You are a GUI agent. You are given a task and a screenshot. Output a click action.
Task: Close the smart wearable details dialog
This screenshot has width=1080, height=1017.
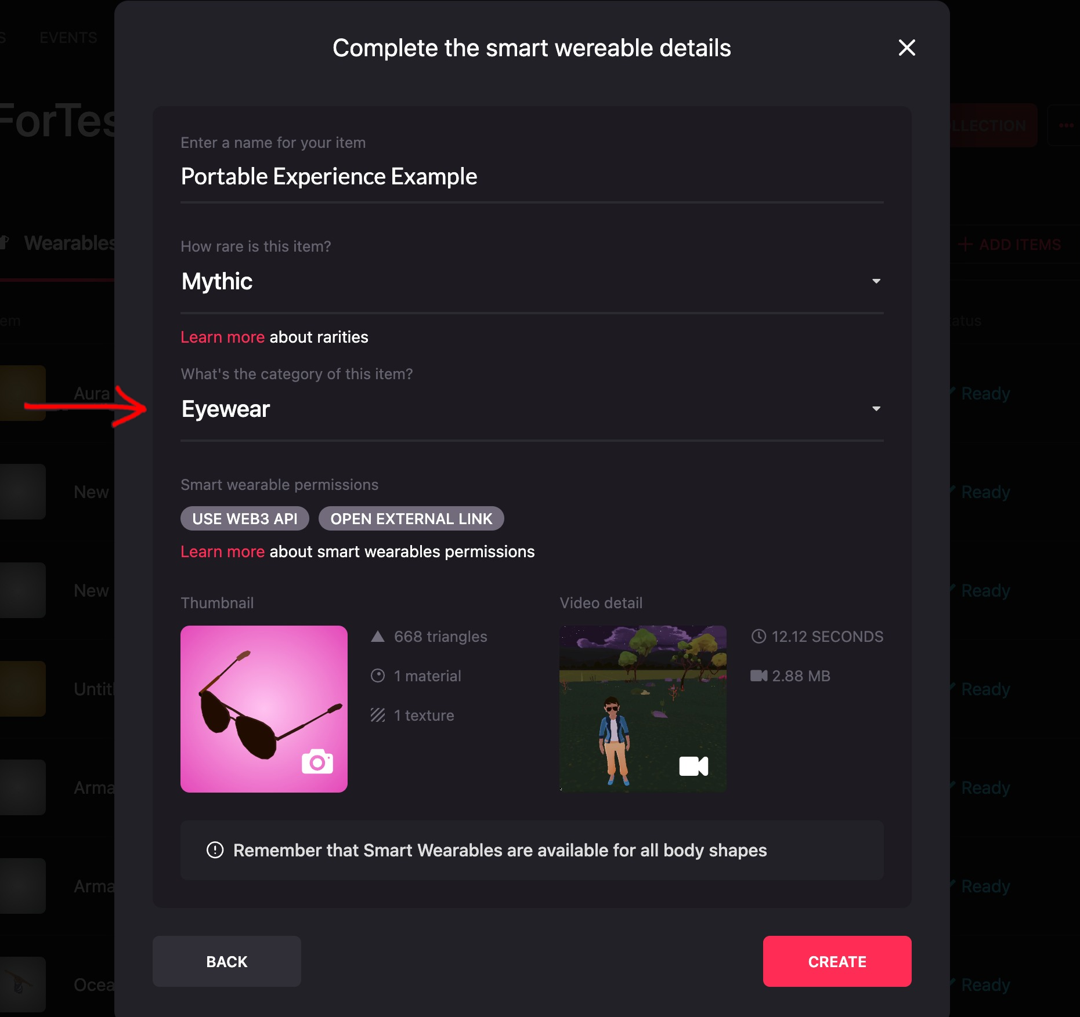[x=906, y=48]
